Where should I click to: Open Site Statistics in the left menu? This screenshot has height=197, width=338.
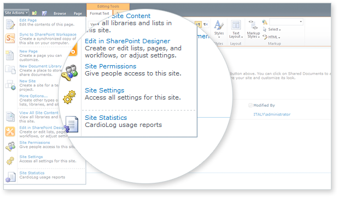pos(32,173)
